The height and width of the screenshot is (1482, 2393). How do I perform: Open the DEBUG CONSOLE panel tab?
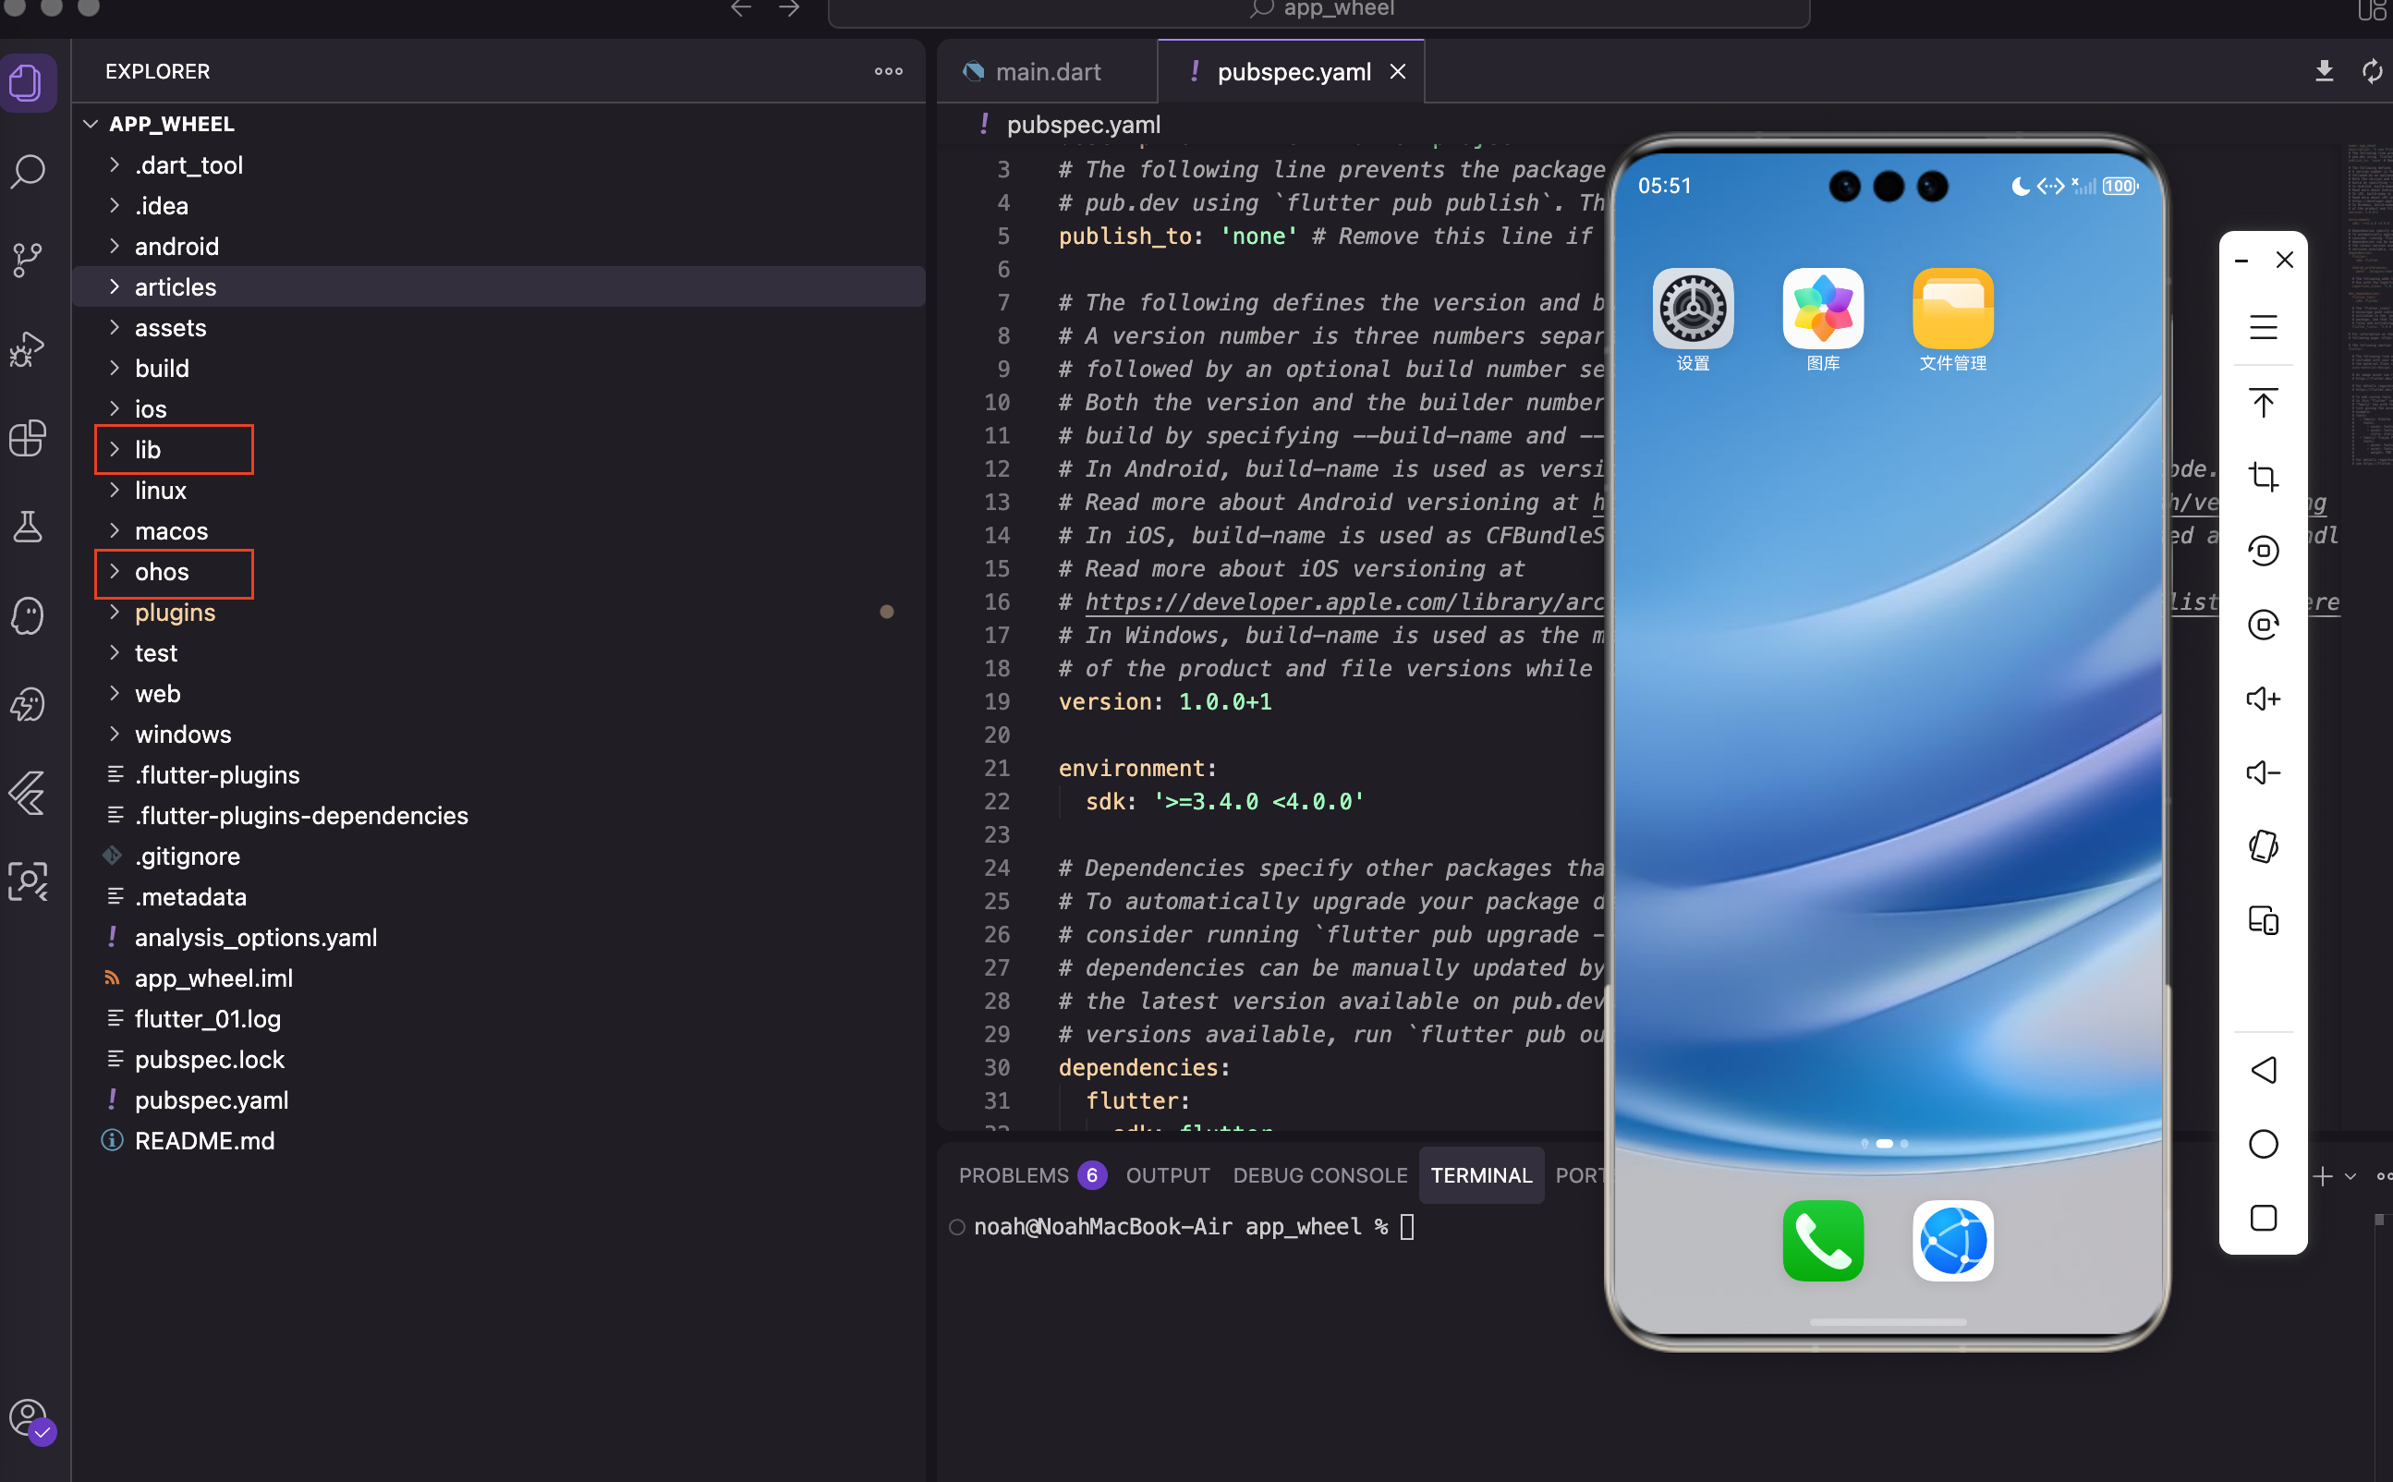[x=1318, y=1174]
